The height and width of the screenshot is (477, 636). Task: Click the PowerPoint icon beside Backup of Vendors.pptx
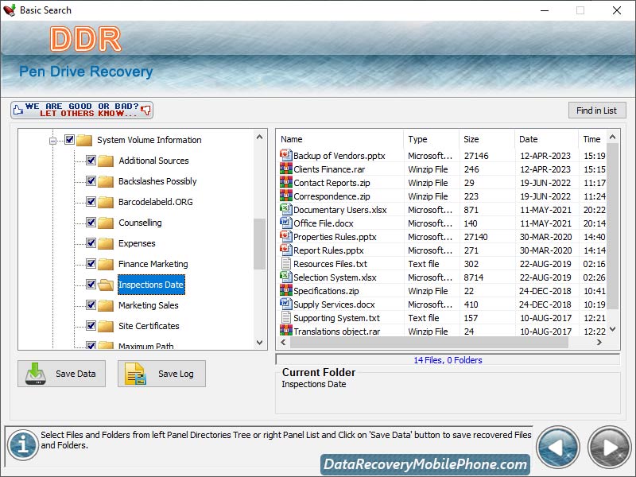[287, 155]
